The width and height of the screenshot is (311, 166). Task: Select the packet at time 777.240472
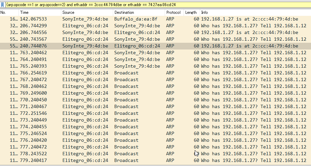click(x=156, y=147)
